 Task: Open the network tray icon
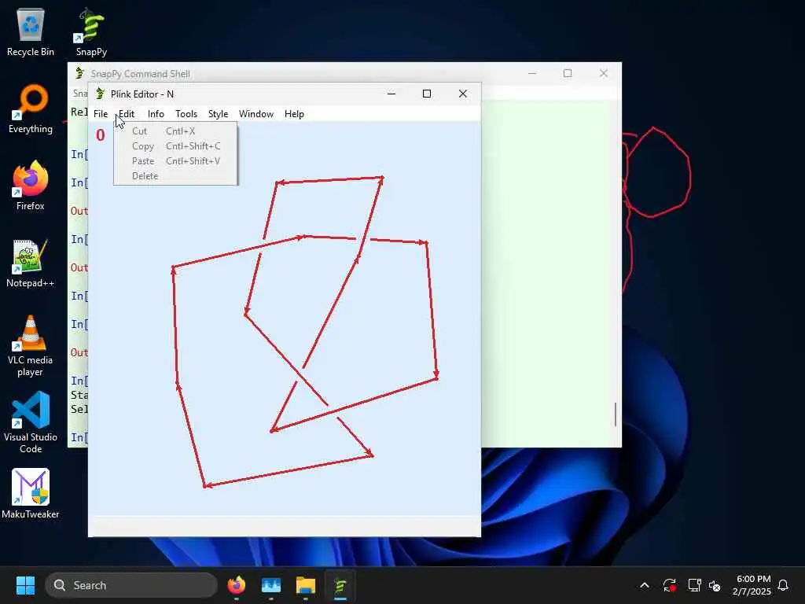click(x=694, y=585)
